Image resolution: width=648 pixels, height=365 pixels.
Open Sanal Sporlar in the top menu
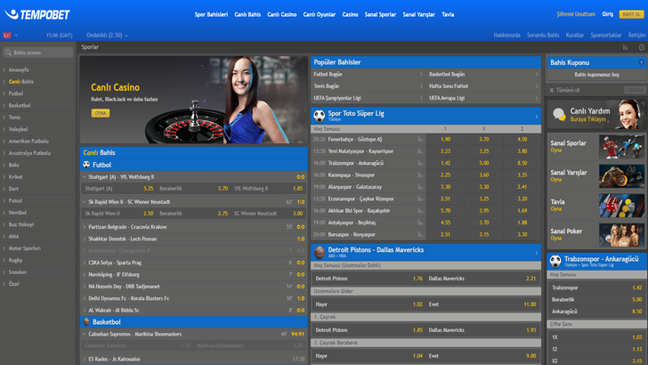[380, 14]
